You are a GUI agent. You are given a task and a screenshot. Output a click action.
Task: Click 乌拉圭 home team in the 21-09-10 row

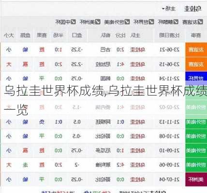[137, 151]
